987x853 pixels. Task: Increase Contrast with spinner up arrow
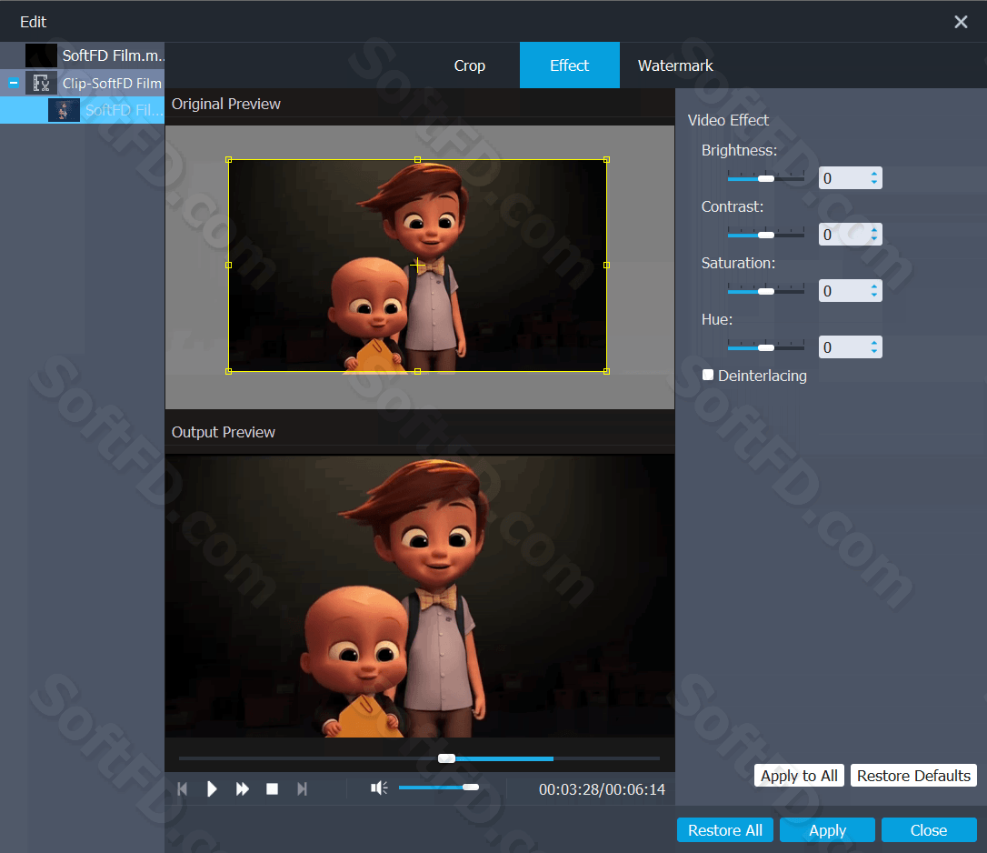[874, 229]
